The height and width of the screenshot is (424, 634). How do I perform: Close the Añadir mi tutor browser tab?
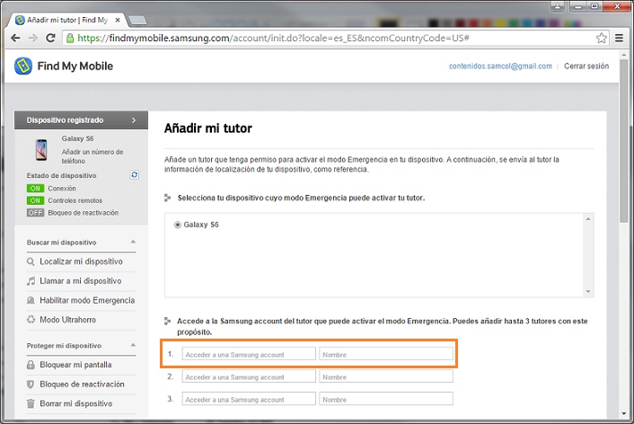pyautogui.click(x=118, y=20)
